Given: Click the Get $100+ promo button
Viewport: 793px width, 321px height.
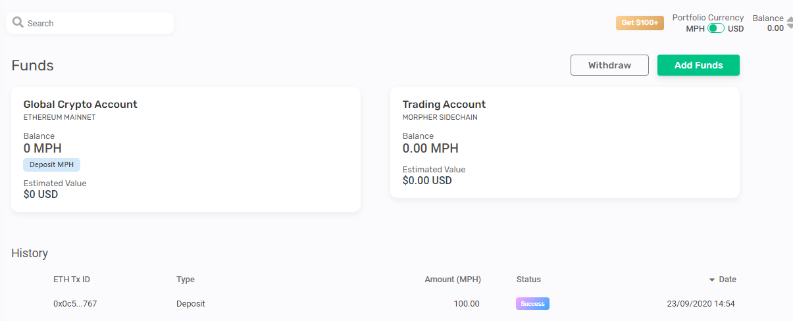Looking at the screenshot, I should (640, 23).
